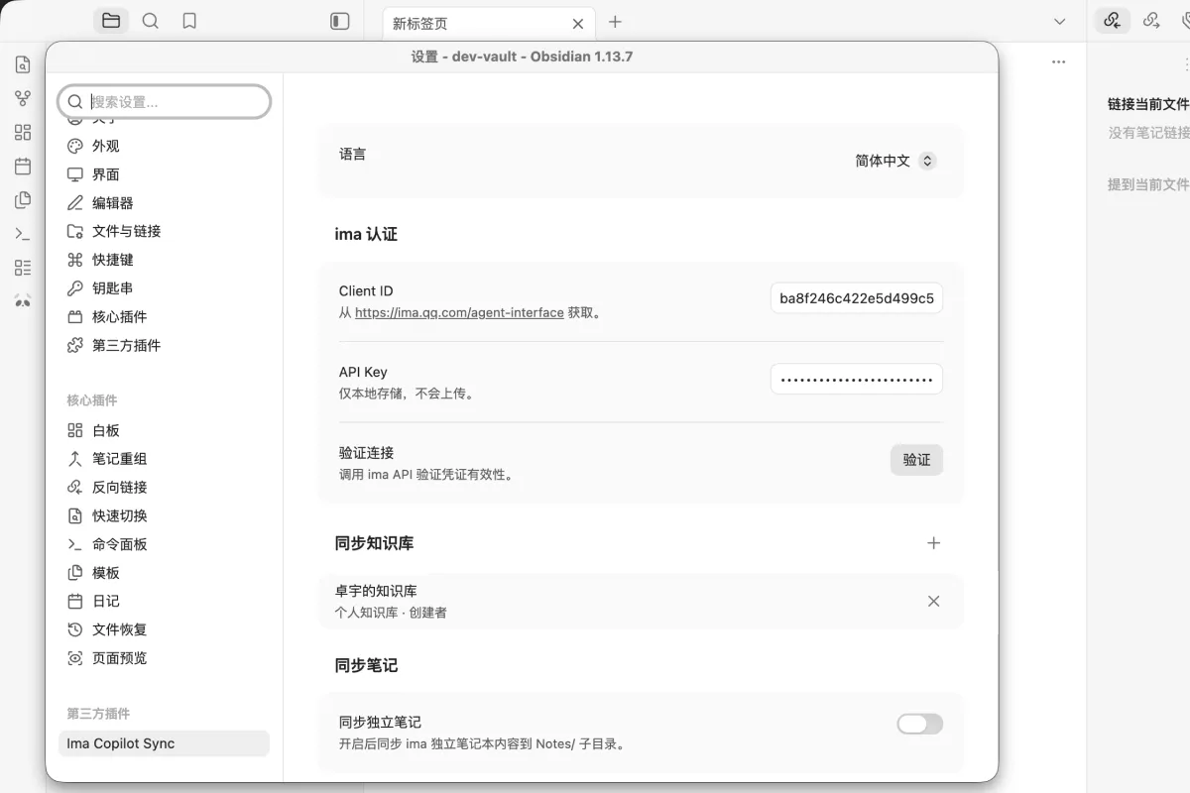This screenshot has width=1190, height=793.
Task: Open the file explorer folder icon
Action: (111, 21)
